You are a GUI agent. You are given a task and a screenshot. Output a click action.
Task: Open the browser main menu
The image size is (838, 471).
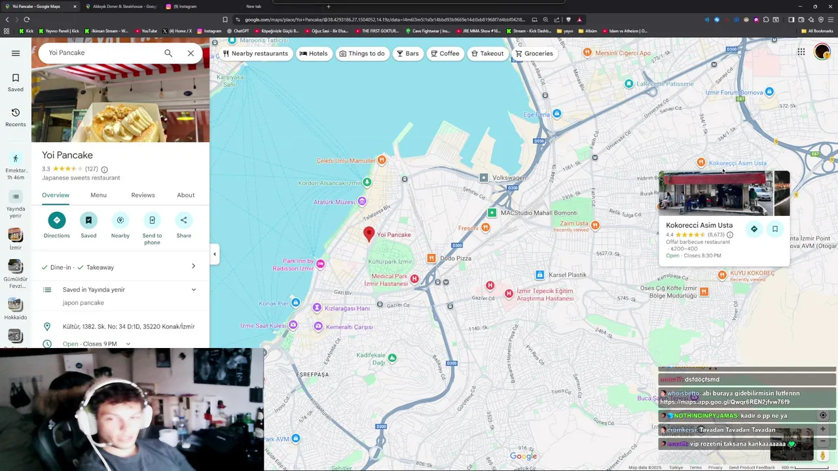[x=830, y=20]
